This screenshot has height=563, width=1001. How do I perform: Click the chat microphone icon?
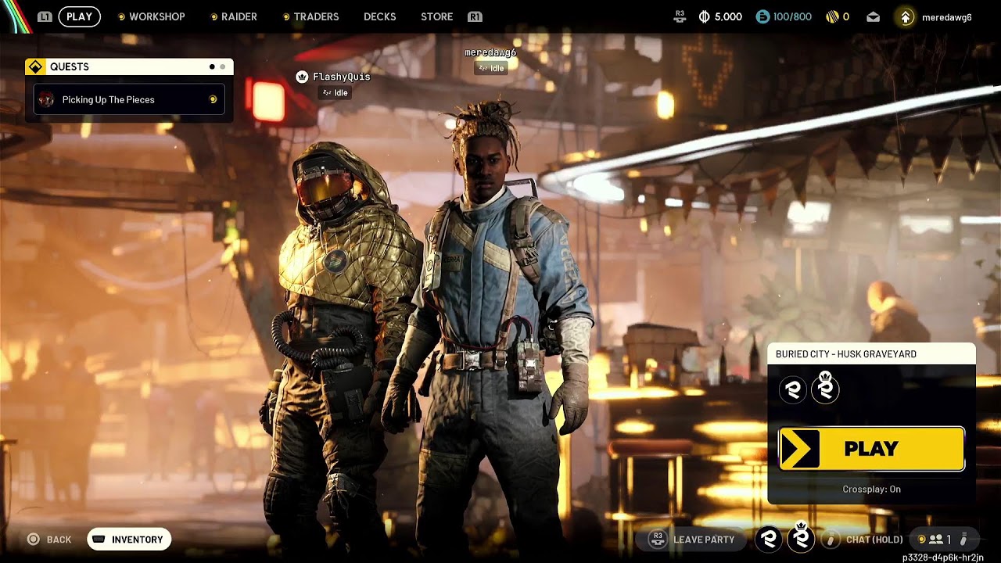click(832, 539)
